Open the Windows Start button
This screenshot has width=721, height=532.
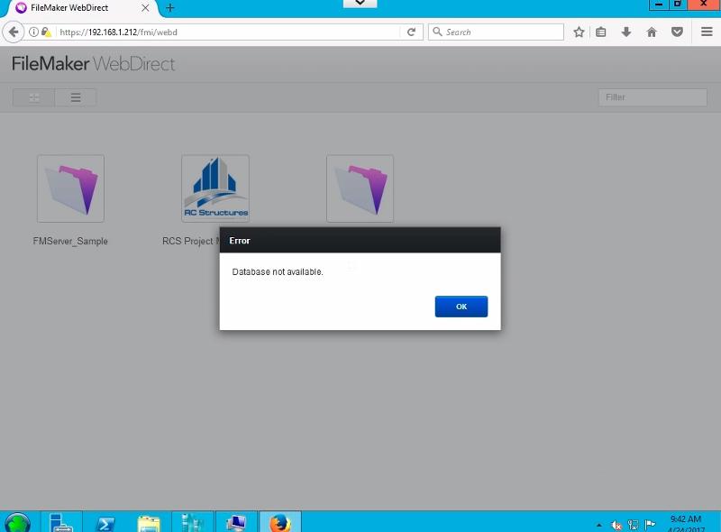[17, 523]
